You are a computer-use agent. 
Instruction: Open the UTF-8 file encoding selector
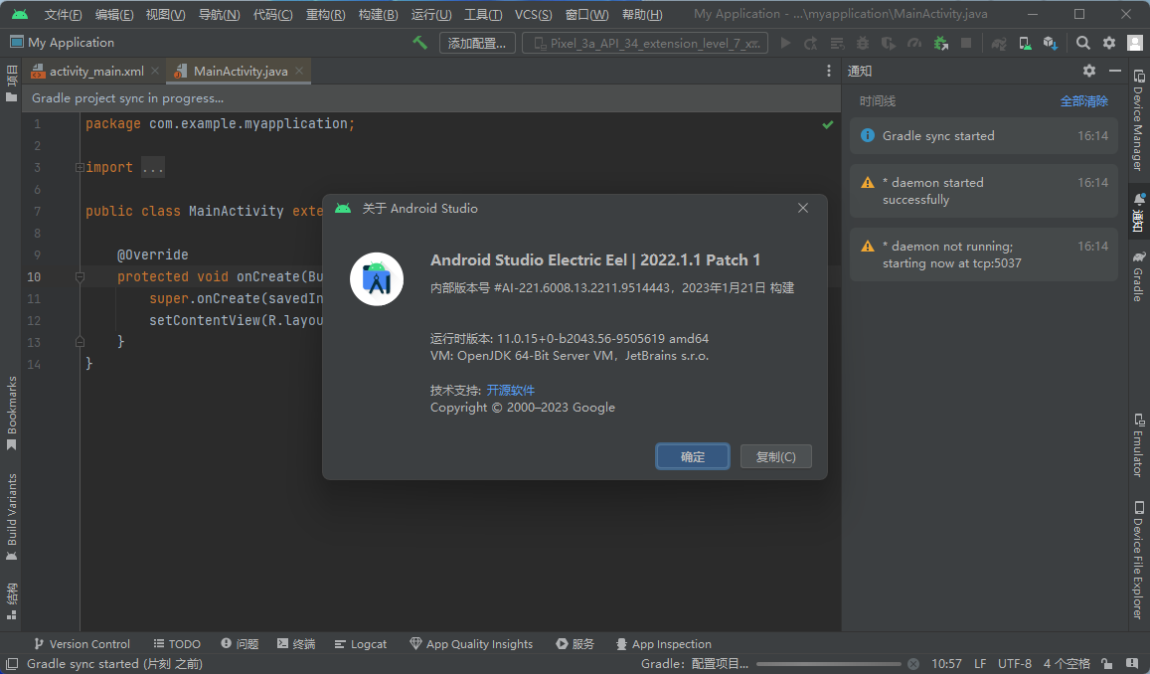coord(1014,664)
